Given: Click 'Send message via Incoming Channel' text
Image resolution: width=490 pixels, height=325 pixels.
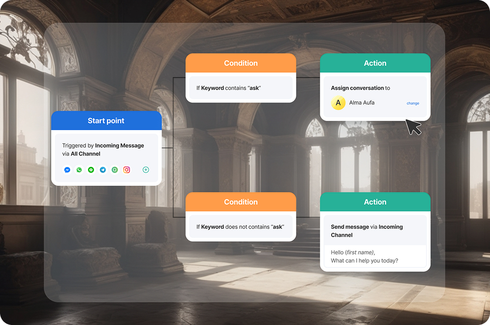Looking at the screenshot, I should click(366, 231).
